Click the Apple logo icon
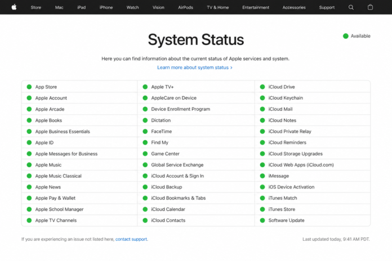Image resolution: width=392 pixels, height=261 pixels. (14, 7)
